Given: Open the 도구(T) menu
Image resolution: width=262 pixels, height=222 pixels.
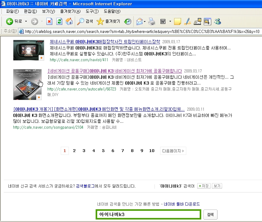Looking at the screenshot, I should click(92, 12).
